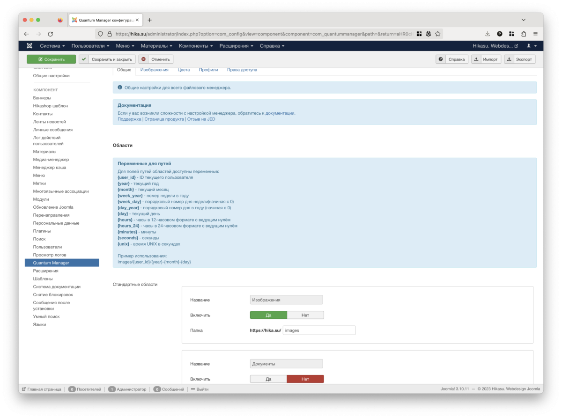Switch to the Изображения tab

click(x=154, y=70)
